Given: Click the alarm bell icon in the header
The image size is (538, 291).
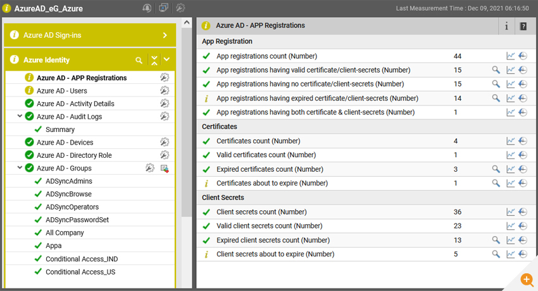Looking at the screenshot, I should [x=147, y=8].
